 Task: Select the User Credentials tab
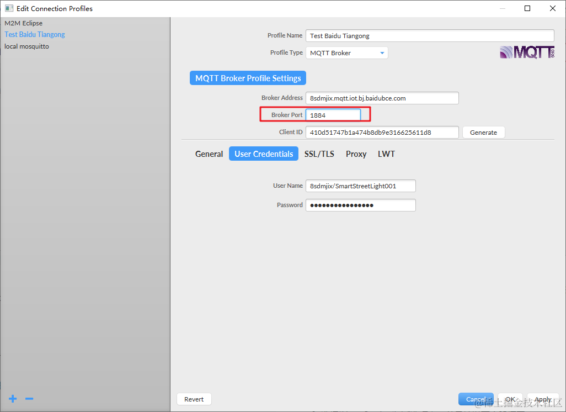(264, 154)
